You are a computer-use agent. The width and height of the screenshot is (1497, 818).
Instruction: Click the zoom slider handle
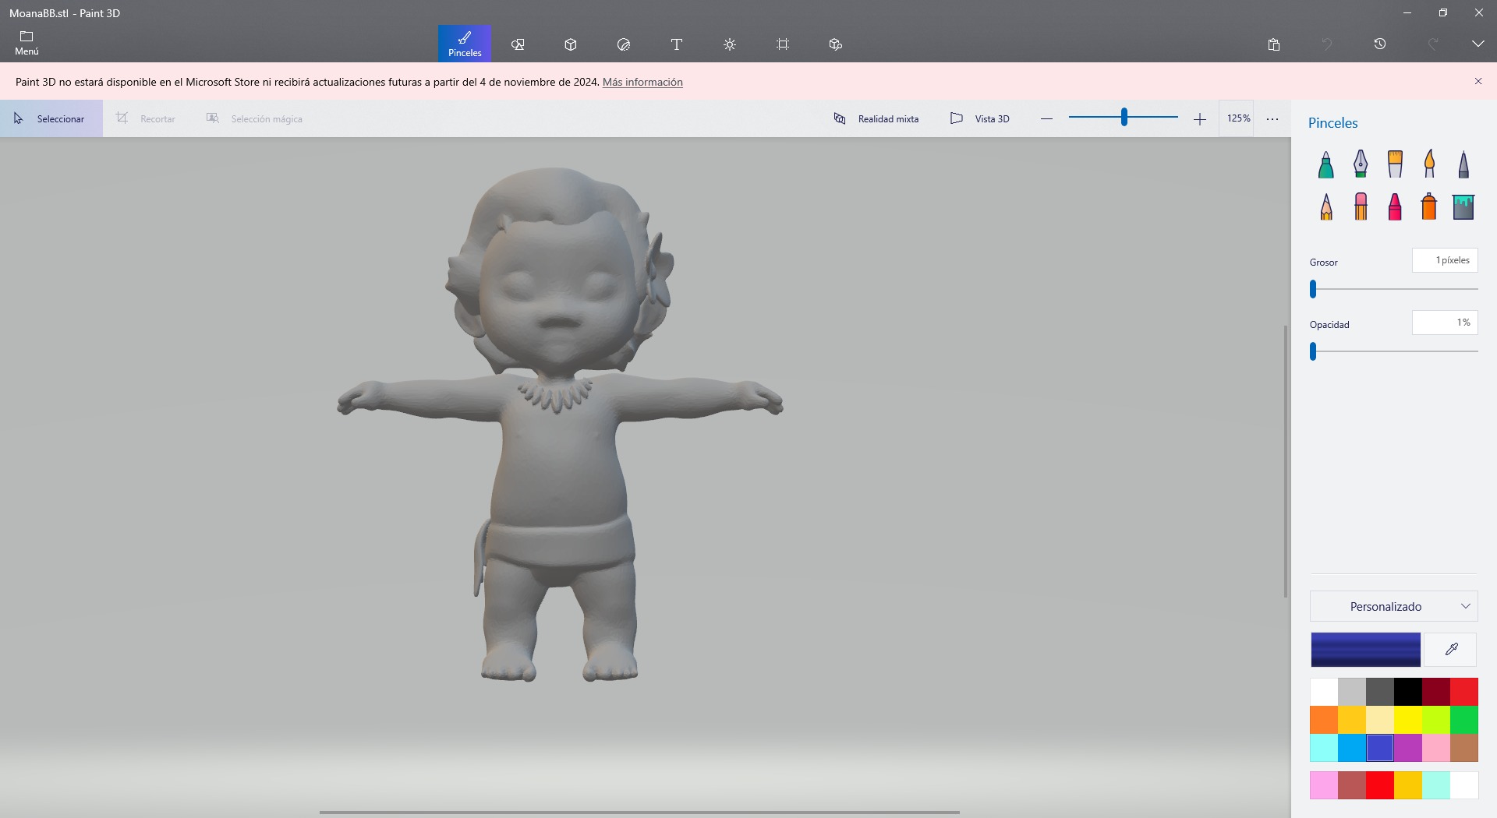(1124, 118)
